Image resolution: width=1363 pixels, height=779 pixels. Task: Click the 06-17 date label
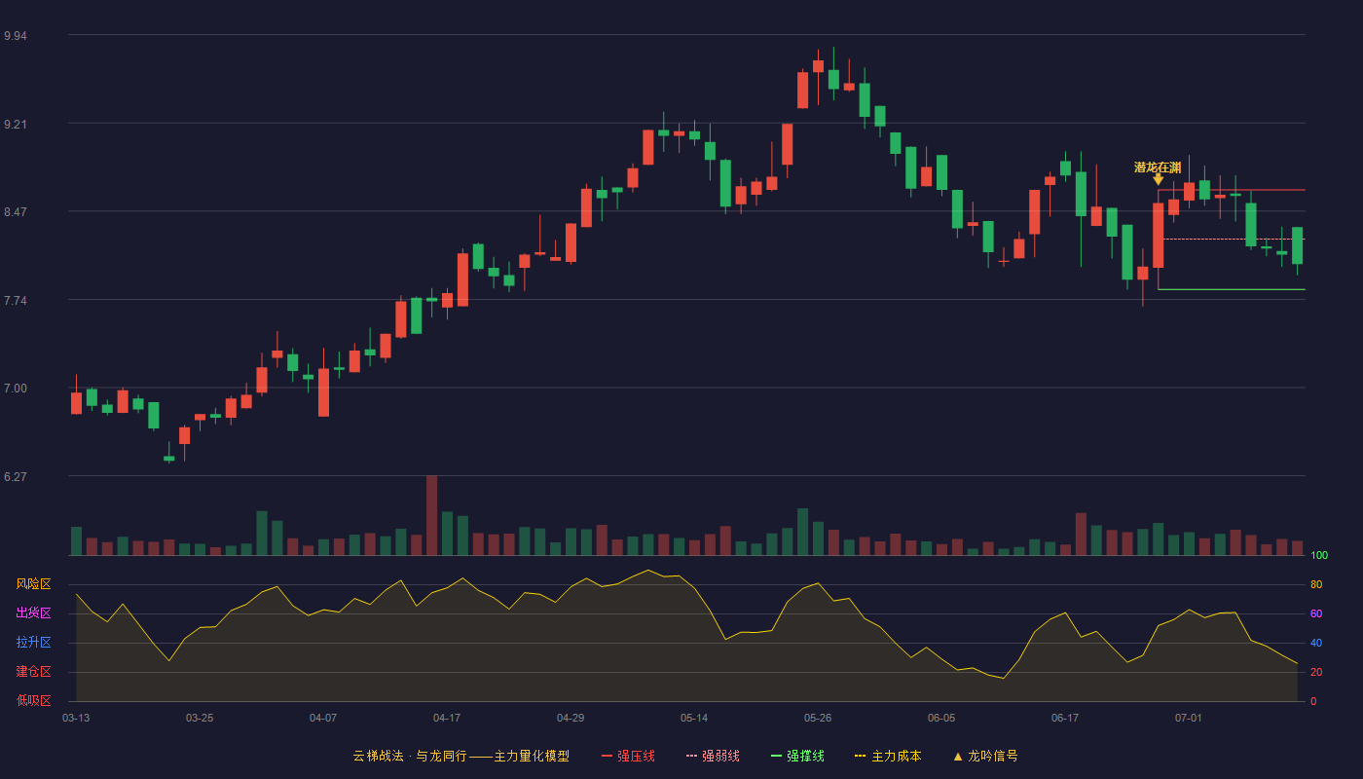(x=1065, y=718)
